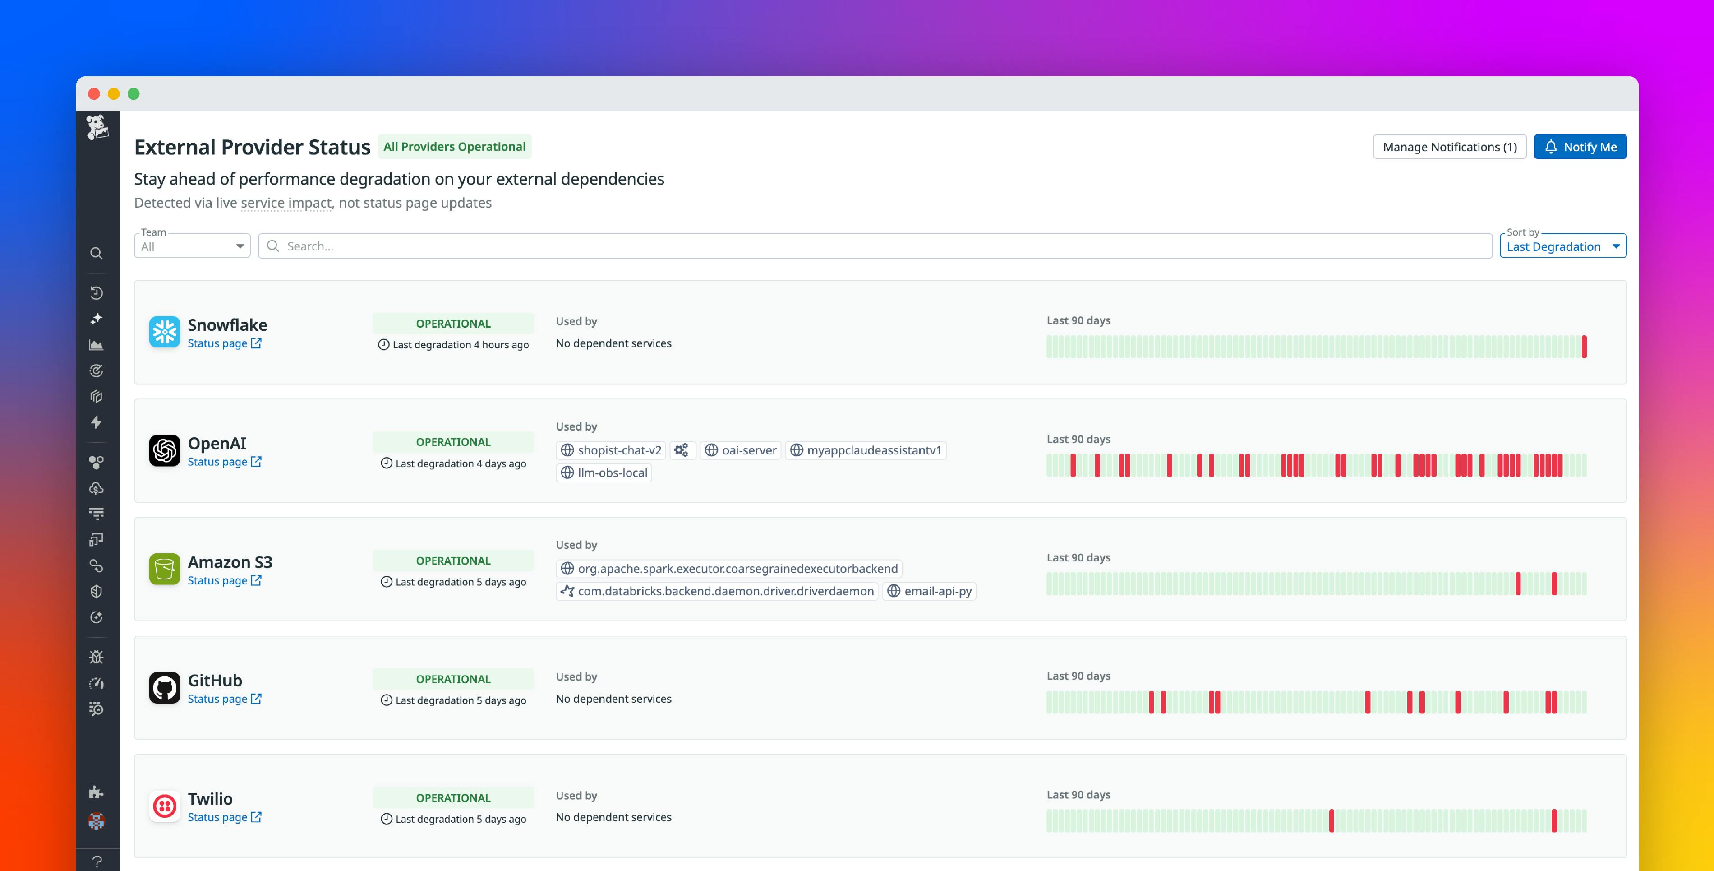Open APM via the lightning bolt icon
Screen dimensions: 1714x871
coord(97,422)
